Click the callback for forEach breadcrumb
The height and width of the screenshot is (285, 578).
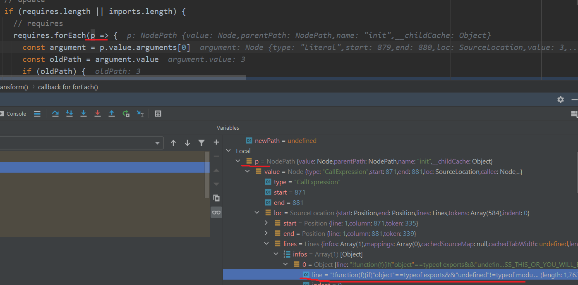pos(67,87)
